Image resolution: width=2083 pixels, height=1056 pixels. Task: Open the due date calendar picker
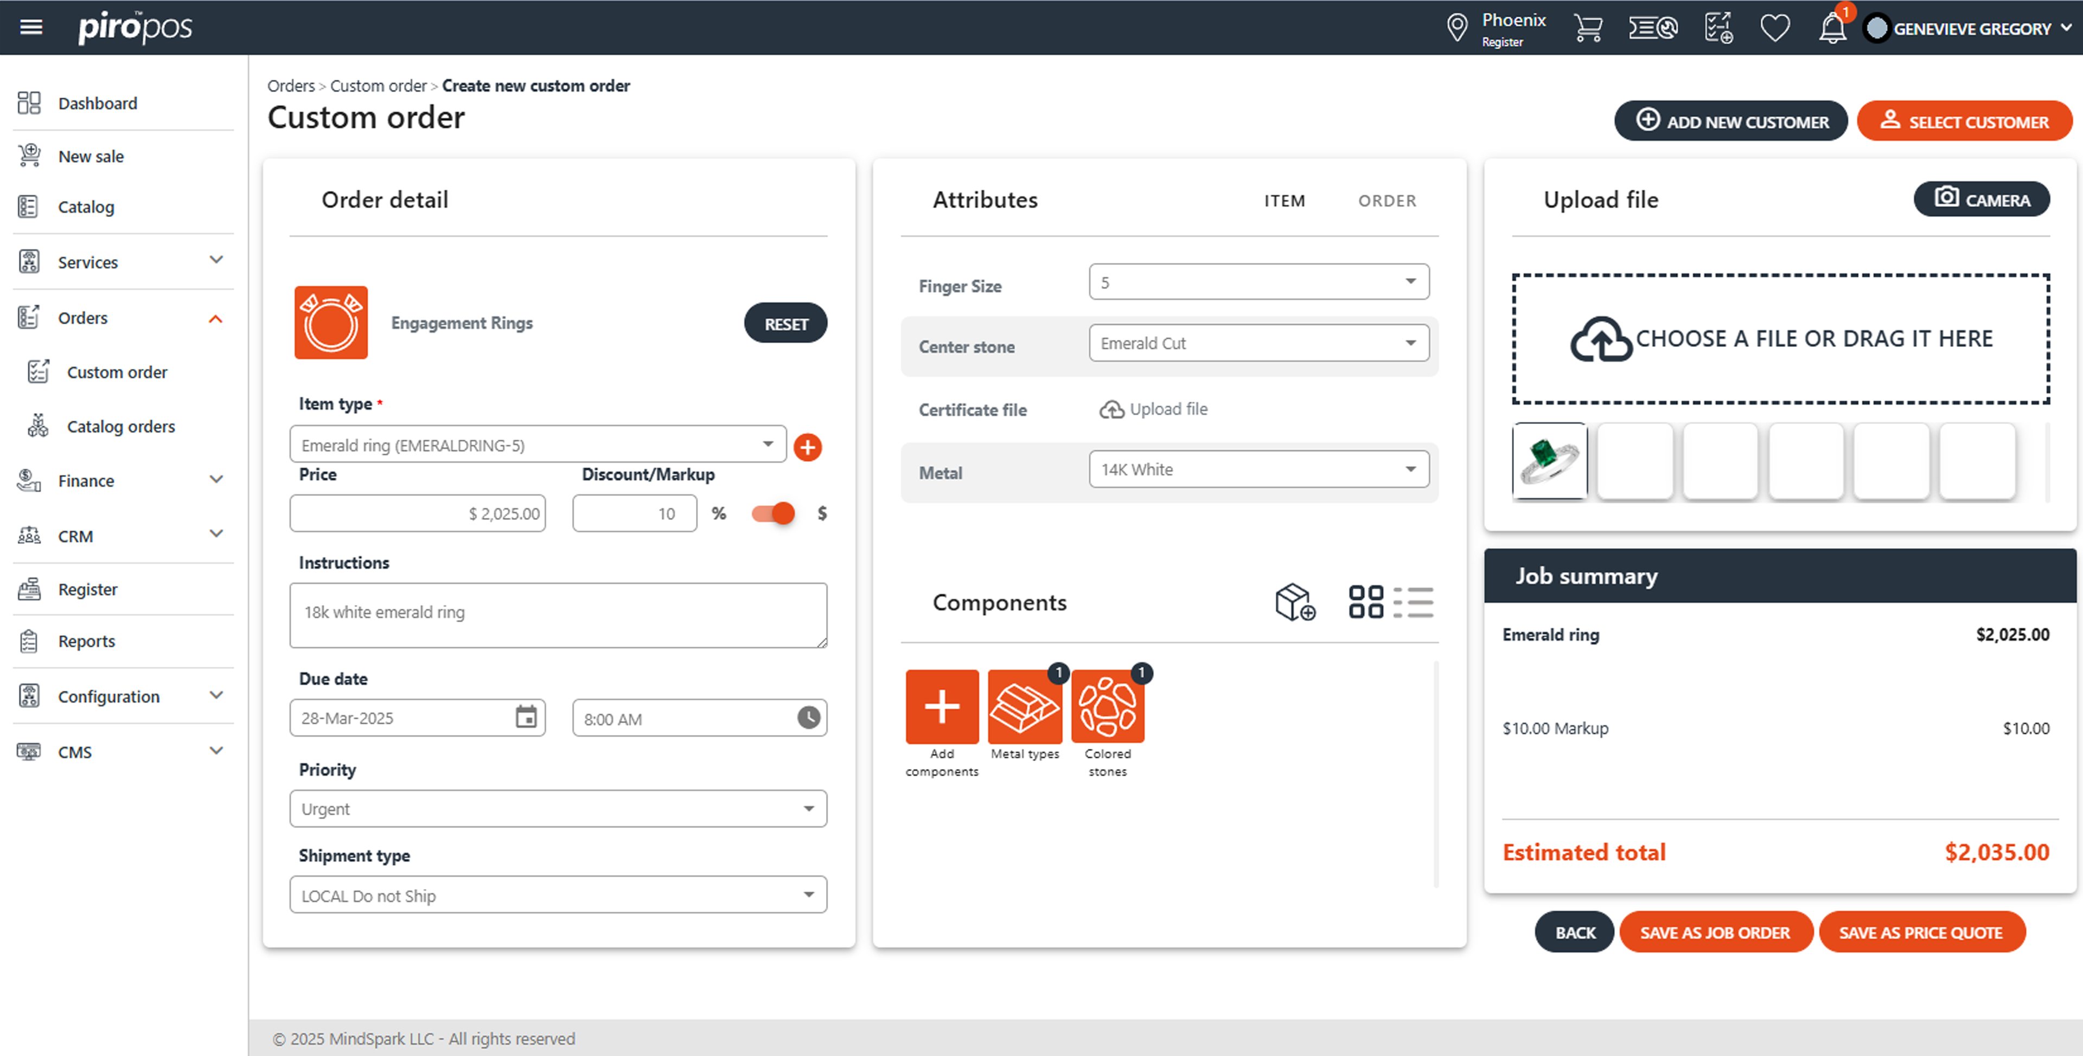coord(526,718)
